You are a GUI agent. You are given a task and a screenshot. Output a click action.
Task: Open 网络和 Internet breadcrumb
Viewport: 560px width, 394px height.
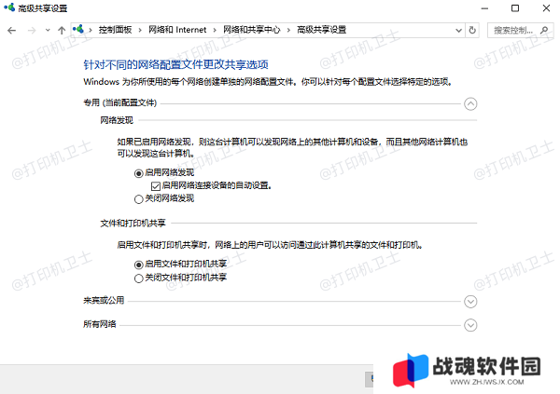177,30
